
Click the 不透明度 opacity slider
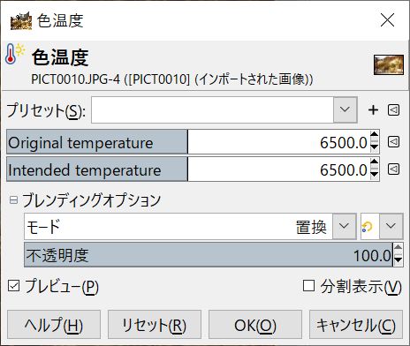point(209,255)
